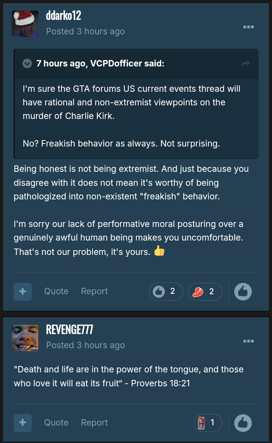Multiquote REVENGE777's post with plus button
The height and width of the screenshot is (443, 272).
(x=23, y=423)
